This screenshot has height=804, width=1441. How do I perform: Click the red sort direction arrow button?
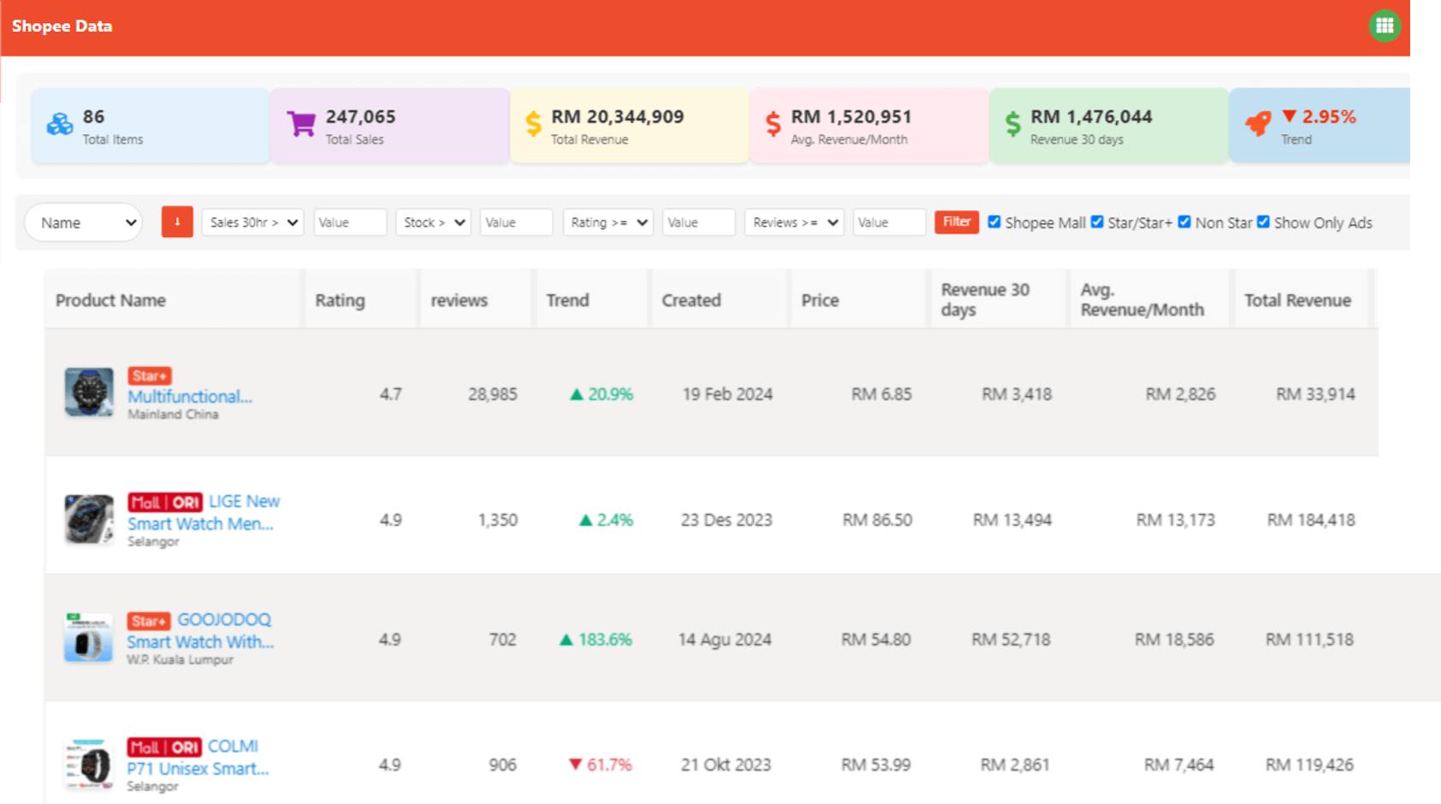(177, 222)
